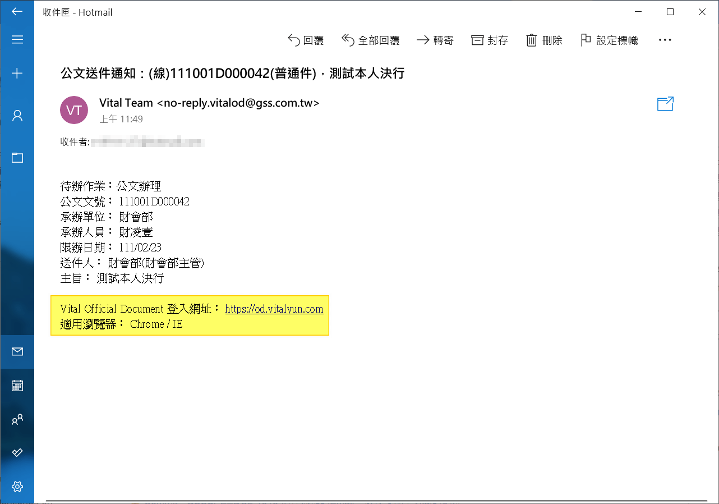Open message in new window icon
Viewport: 719px width, 504px height.
(x=665, y=104)
